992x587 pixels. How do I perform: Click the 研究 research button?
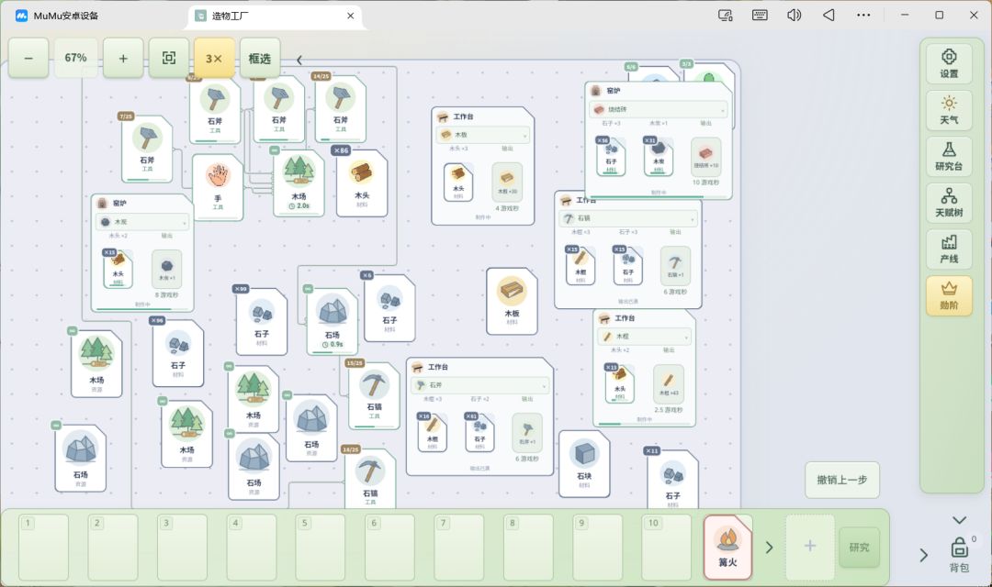pos(859,548)
